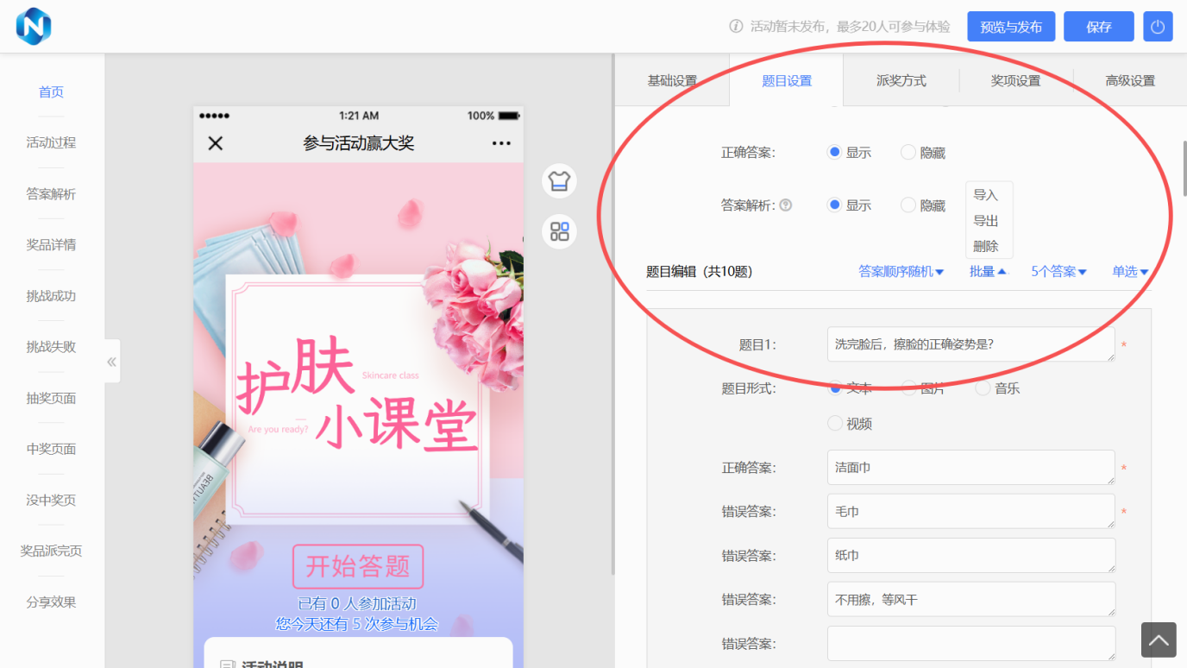The height and width of the screenshot is (668, 1187).
Task: Open the 答案解析 page in sidebar
Action: tap(51, 194)
